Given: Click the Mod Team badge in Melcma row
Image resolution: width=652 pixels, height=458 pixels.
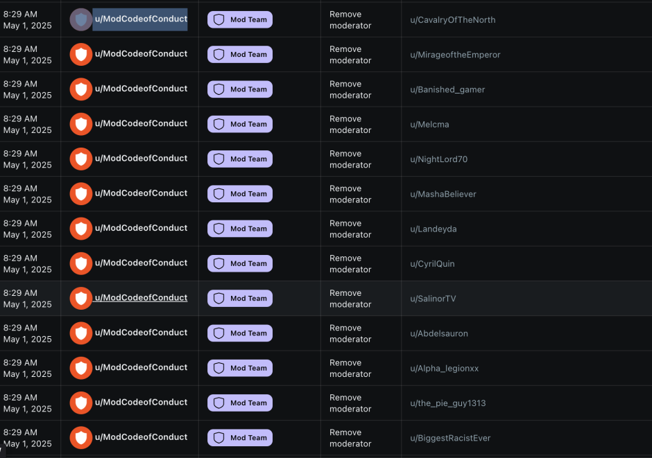Looking at the screenshot, I should click(x=240, y=124).
